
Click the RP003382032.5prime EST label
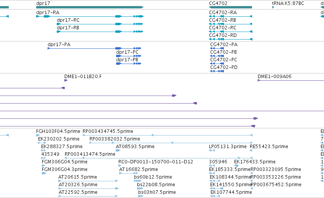pos(115,139)
